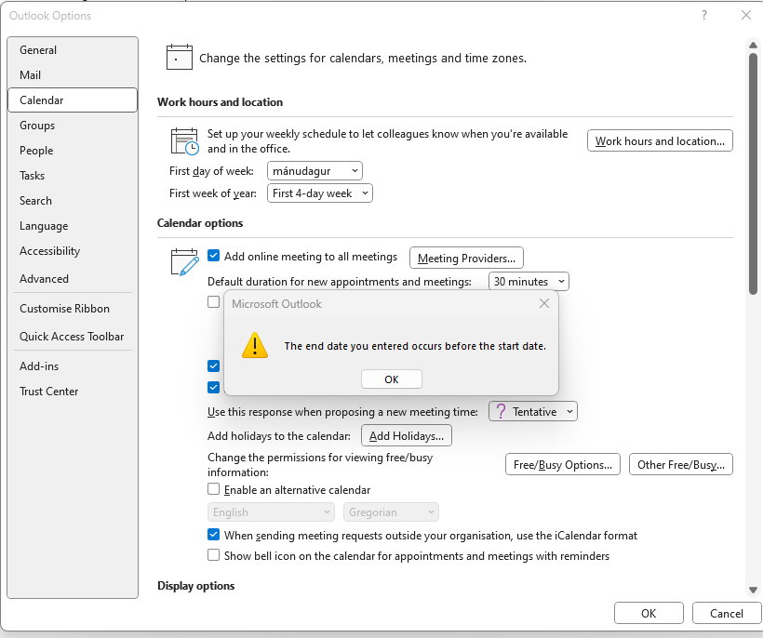Screen dimensions: 763x638
Task: Select the People category
Action: click(x=73, y=151)
